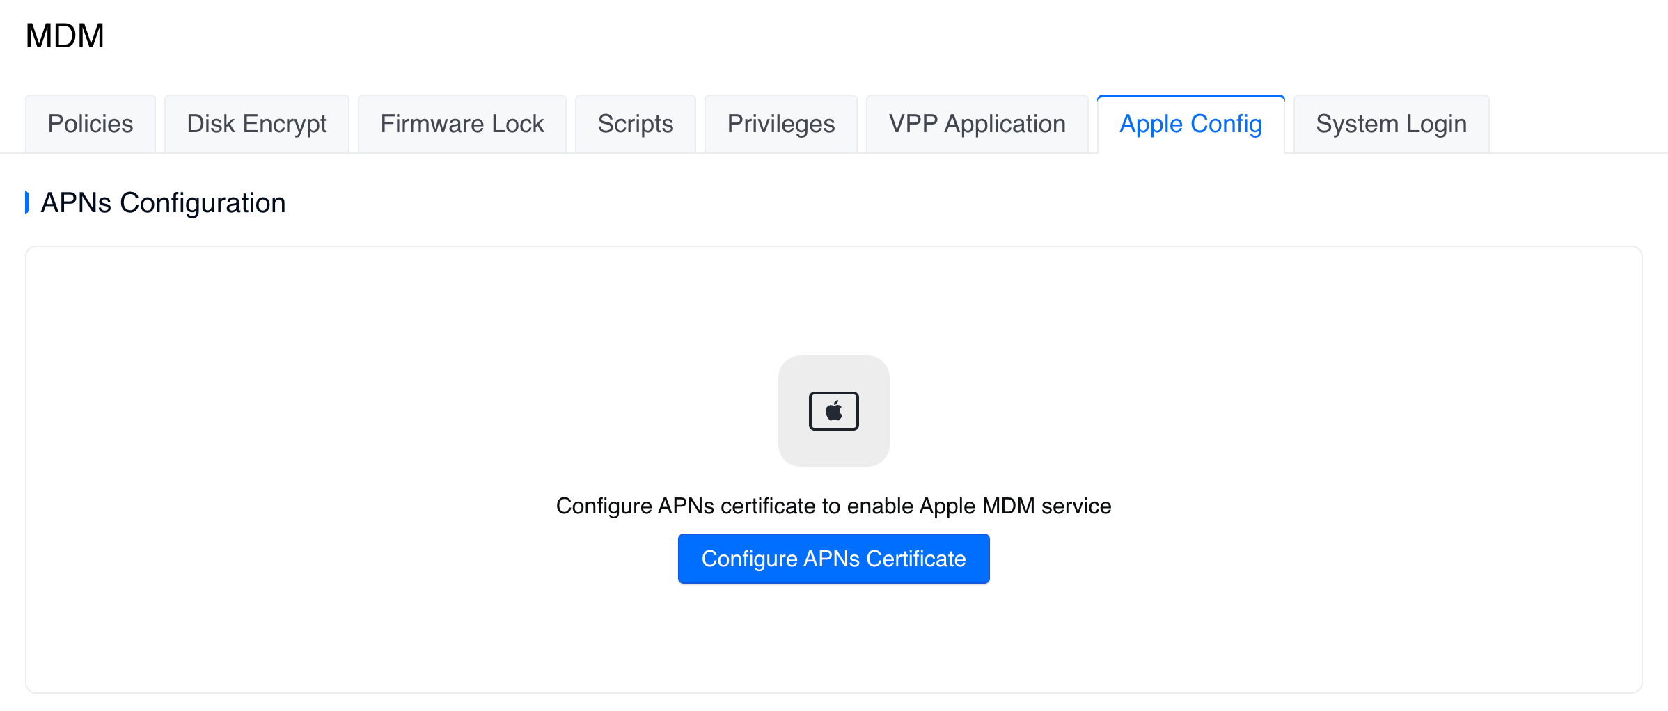Open the Policies tab
The image size is (1668, 711).
pos(91,124)
